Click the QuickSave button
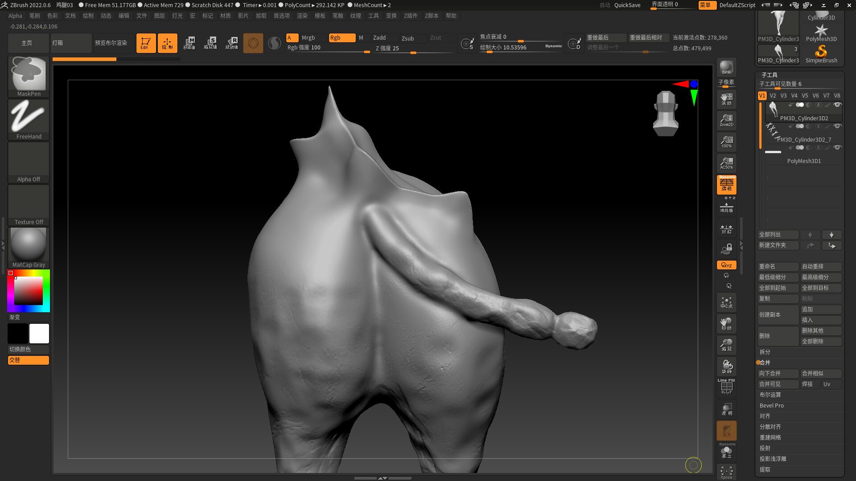Screen dimensions: 856x481 [627, 5]
